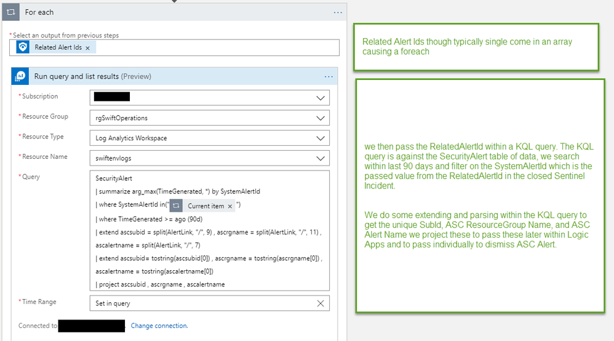
Task: Click the where TimeGenerated query line
Action: click(149, 219)
